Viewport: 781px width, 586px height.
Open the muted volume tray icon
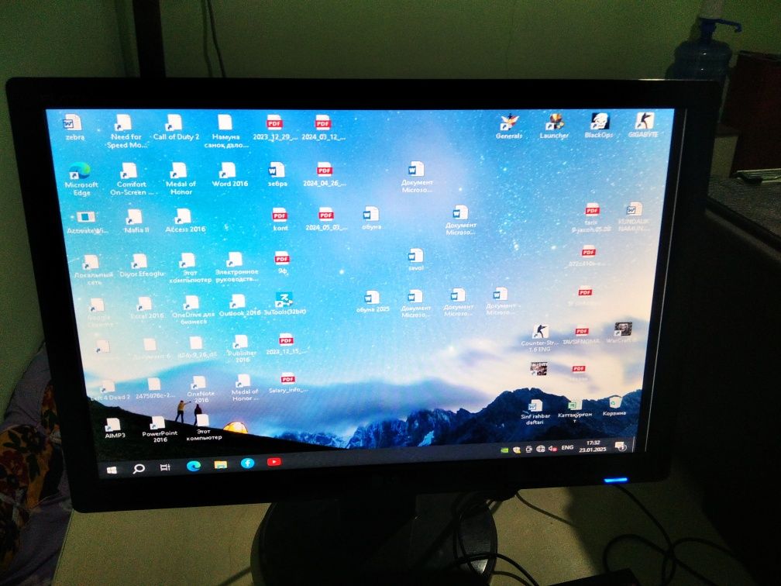click(x=552, y=449)
